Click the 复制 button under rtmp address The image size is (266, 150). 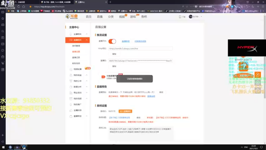[x=114, y=54]
